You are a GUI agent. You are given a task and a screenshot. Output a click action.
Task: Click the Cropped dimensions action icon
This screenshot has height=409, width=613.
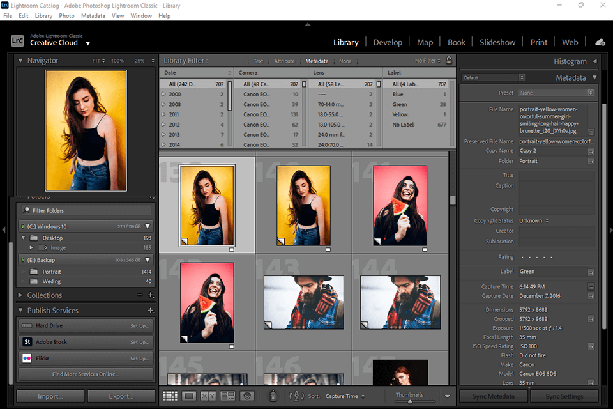591,319
